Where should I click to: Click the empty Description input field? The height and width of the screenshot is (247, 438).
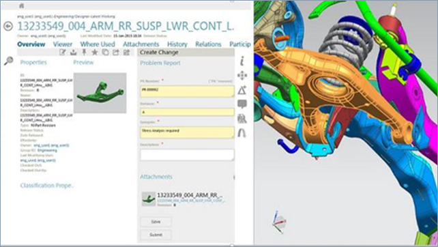tap(187, 155)
